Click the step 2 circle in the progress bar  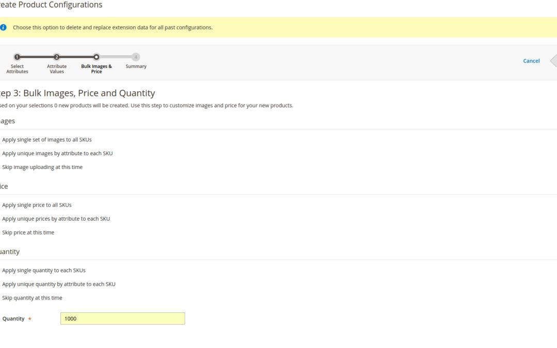57,57
